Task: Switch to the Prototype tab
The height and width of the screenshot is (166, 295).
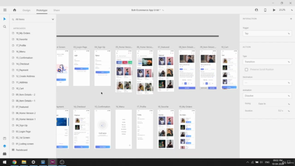Action: click(x=42, y=10)
